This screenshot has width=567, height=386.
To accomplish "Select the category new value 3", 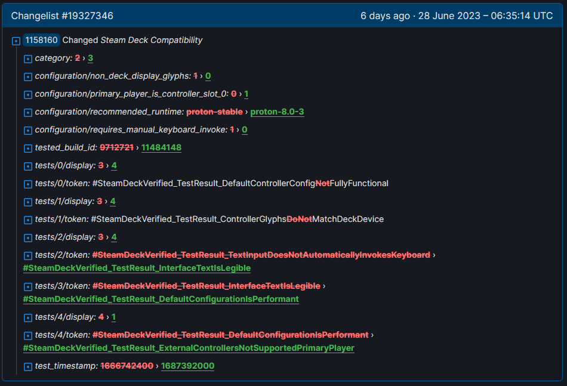I will [x=90, y=58].
